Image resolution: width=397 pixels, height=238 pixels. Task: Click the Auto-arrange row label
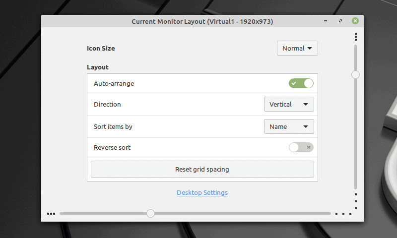pos(114,83)
